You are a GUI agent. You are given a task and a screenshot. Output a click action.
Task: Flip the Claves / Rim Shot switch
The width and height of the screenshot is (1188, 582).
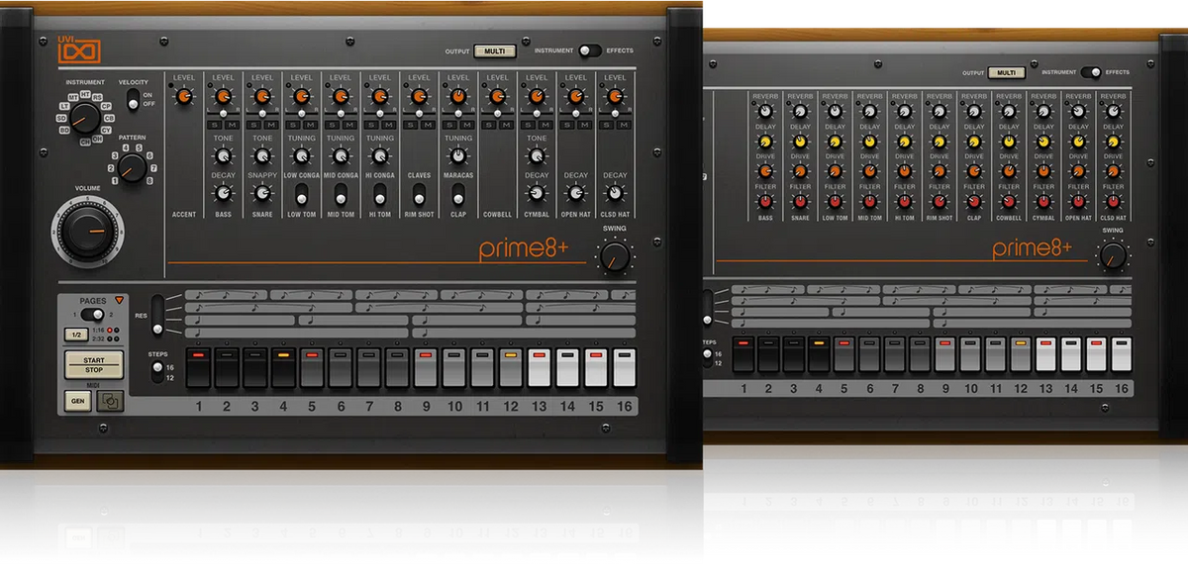[x=419, y=193]
